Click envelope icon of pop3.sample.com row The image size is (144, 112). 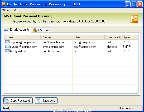coord(7,42)
